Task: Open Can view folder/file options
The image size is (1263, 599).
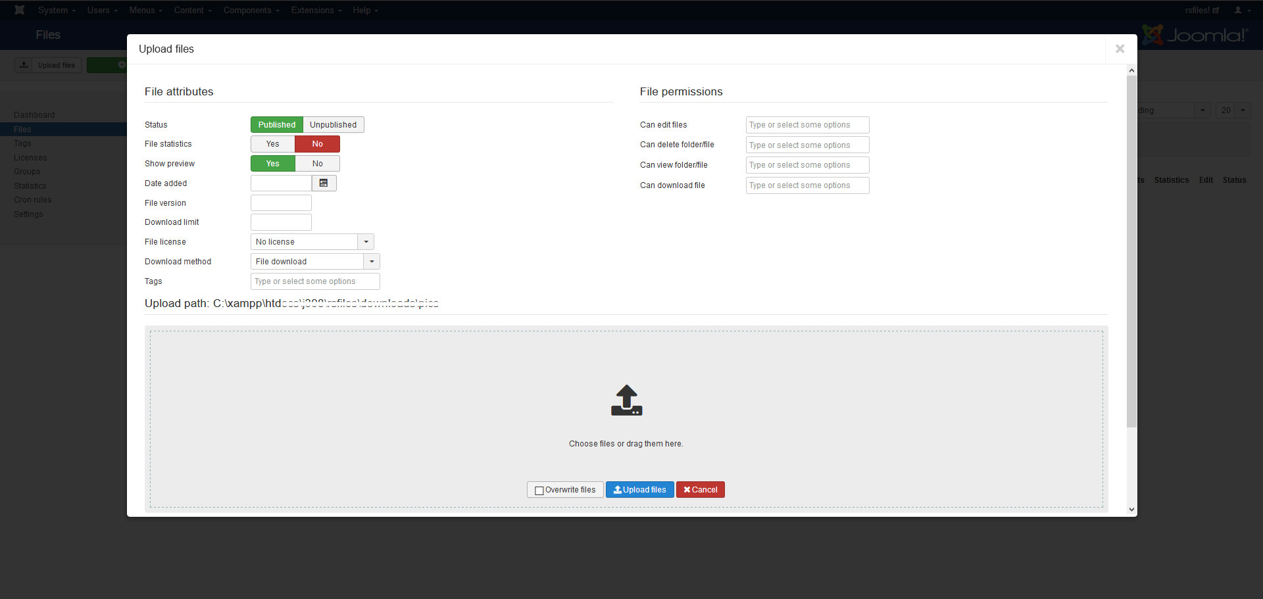Action: (807, 165)
